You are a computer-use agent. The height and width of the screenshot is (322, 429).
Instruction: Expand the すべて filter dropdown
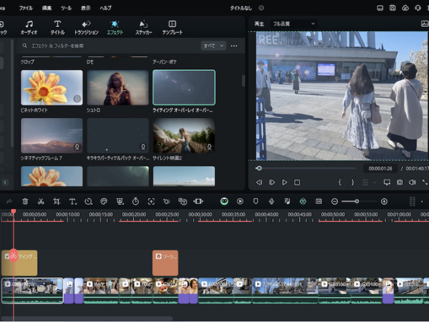tap(213, 46)
